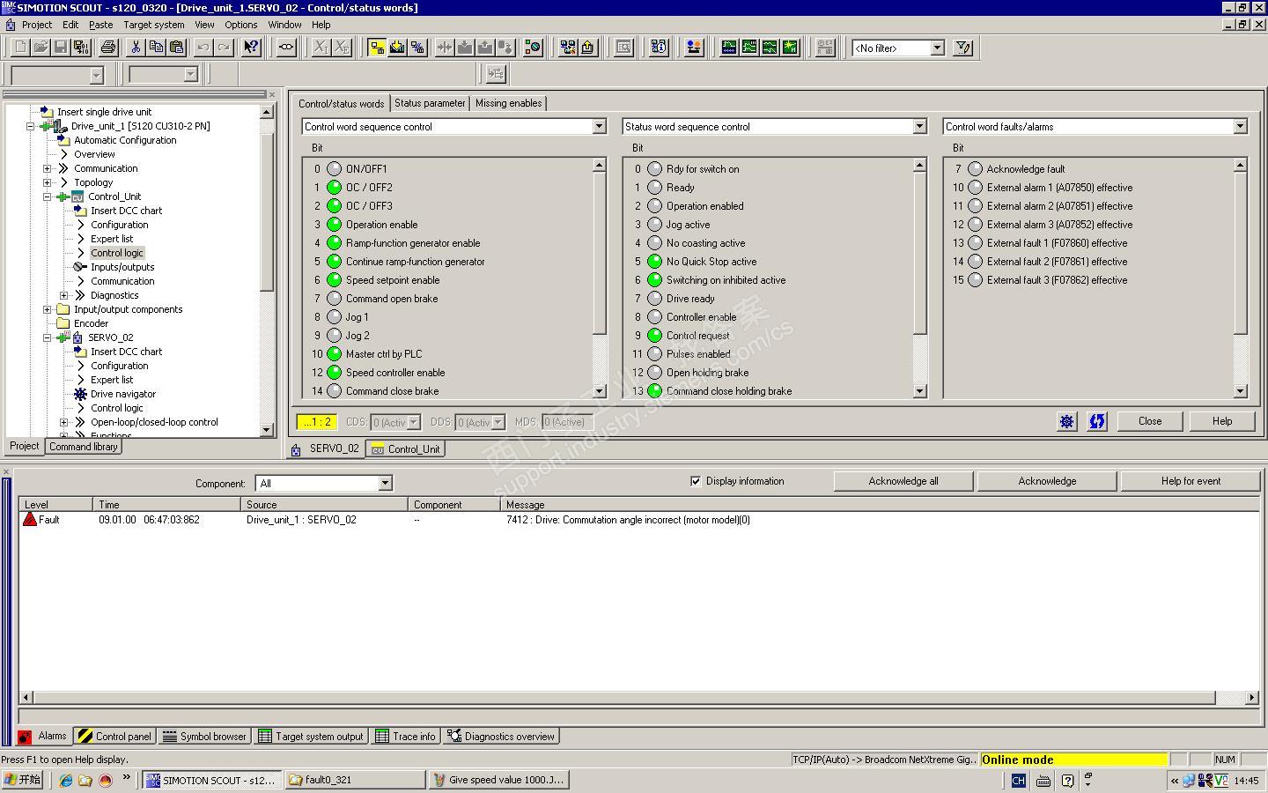Open the <No filter> dropdown
This screenshot has height=793, width=1268.
(937, 48)
